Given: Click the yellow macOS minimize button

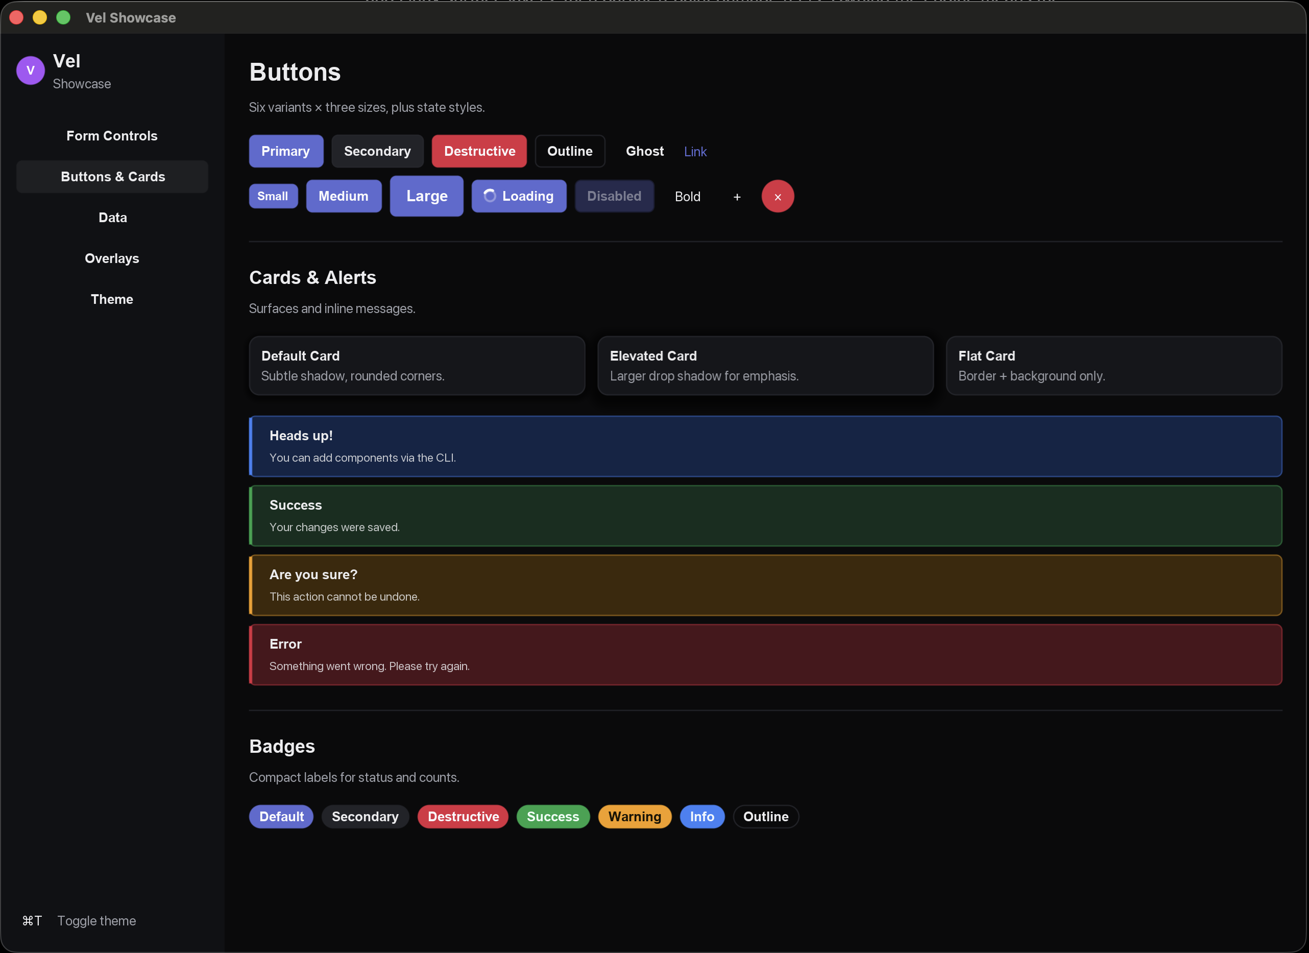Looking at the screenshot, I should tap(40, 17).
